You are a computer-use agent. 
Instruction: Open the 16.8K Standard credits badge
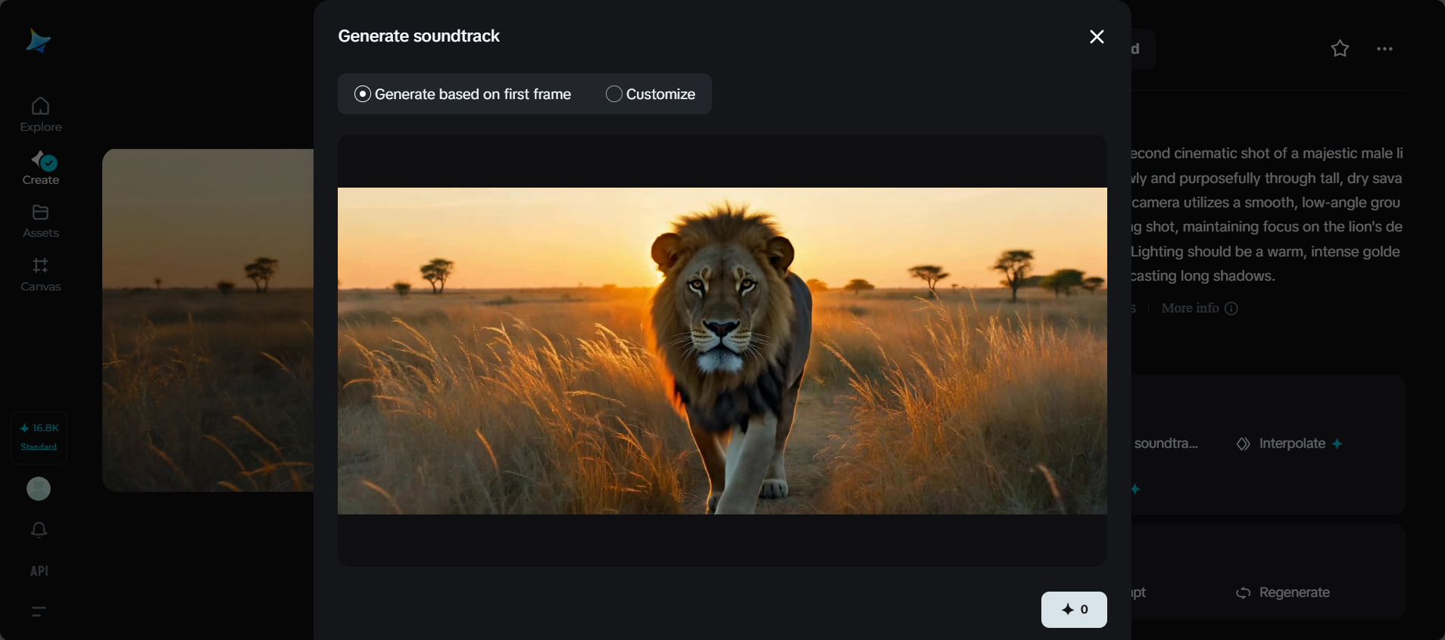39,437
